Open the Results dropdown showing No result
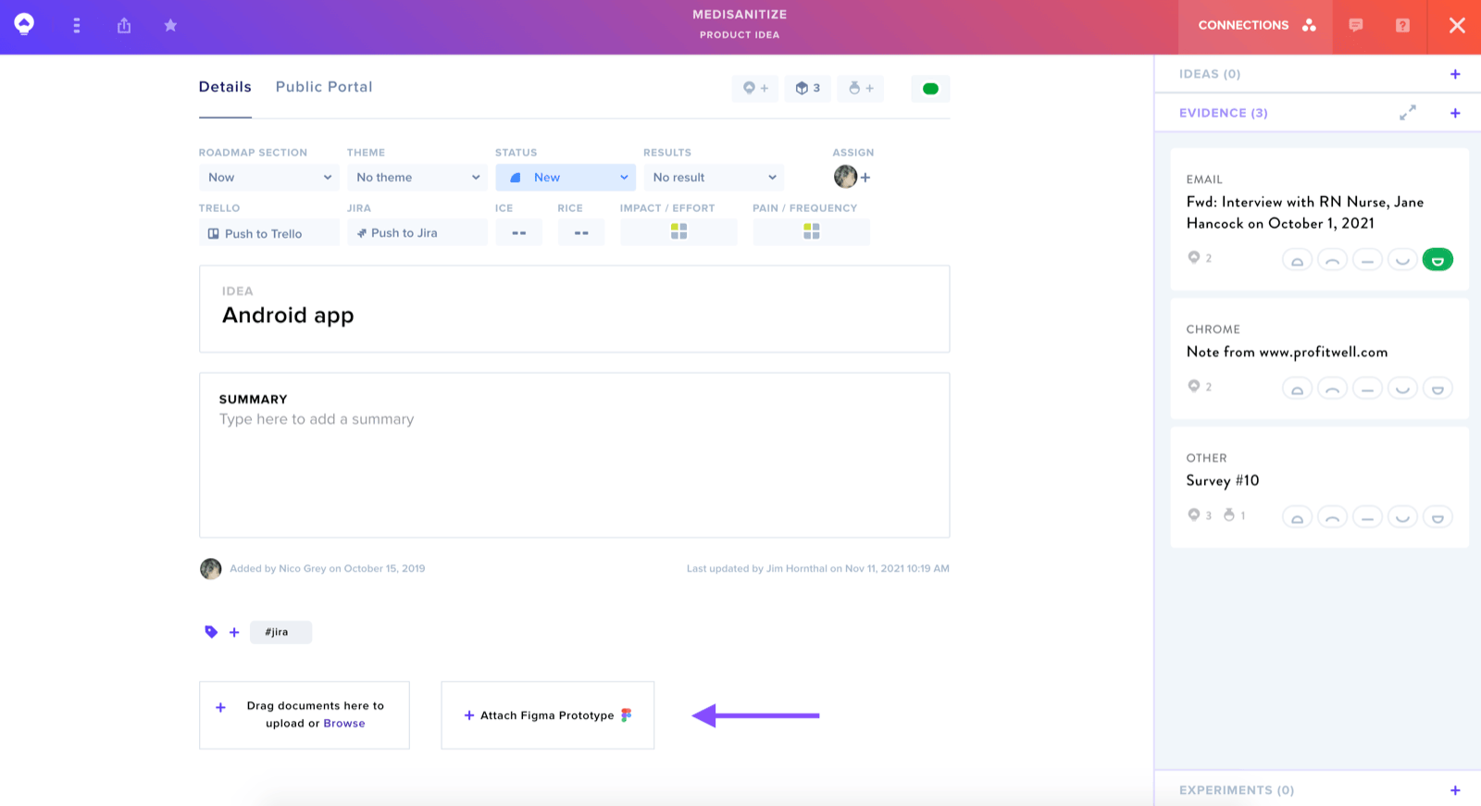 [714, 178]
